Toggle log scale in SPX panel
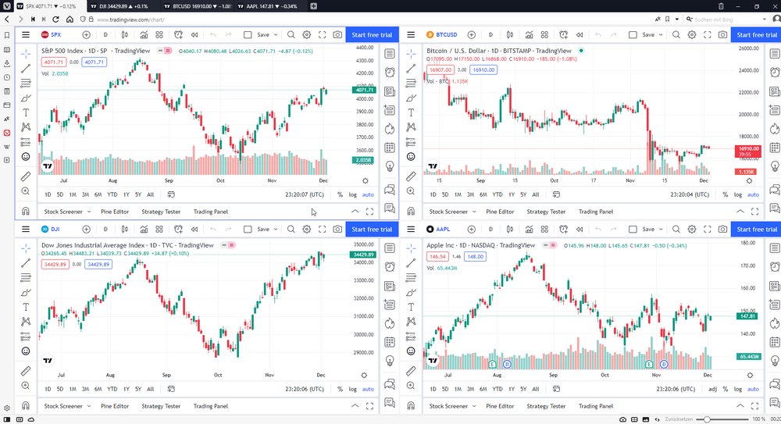The image size is (781, 424). click(x=353, y=194)
